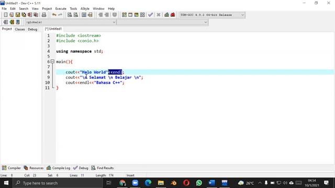Click the Goto Bookmark toolbar icon
This screenshot has height=188, width=335.
click(18, 22)
